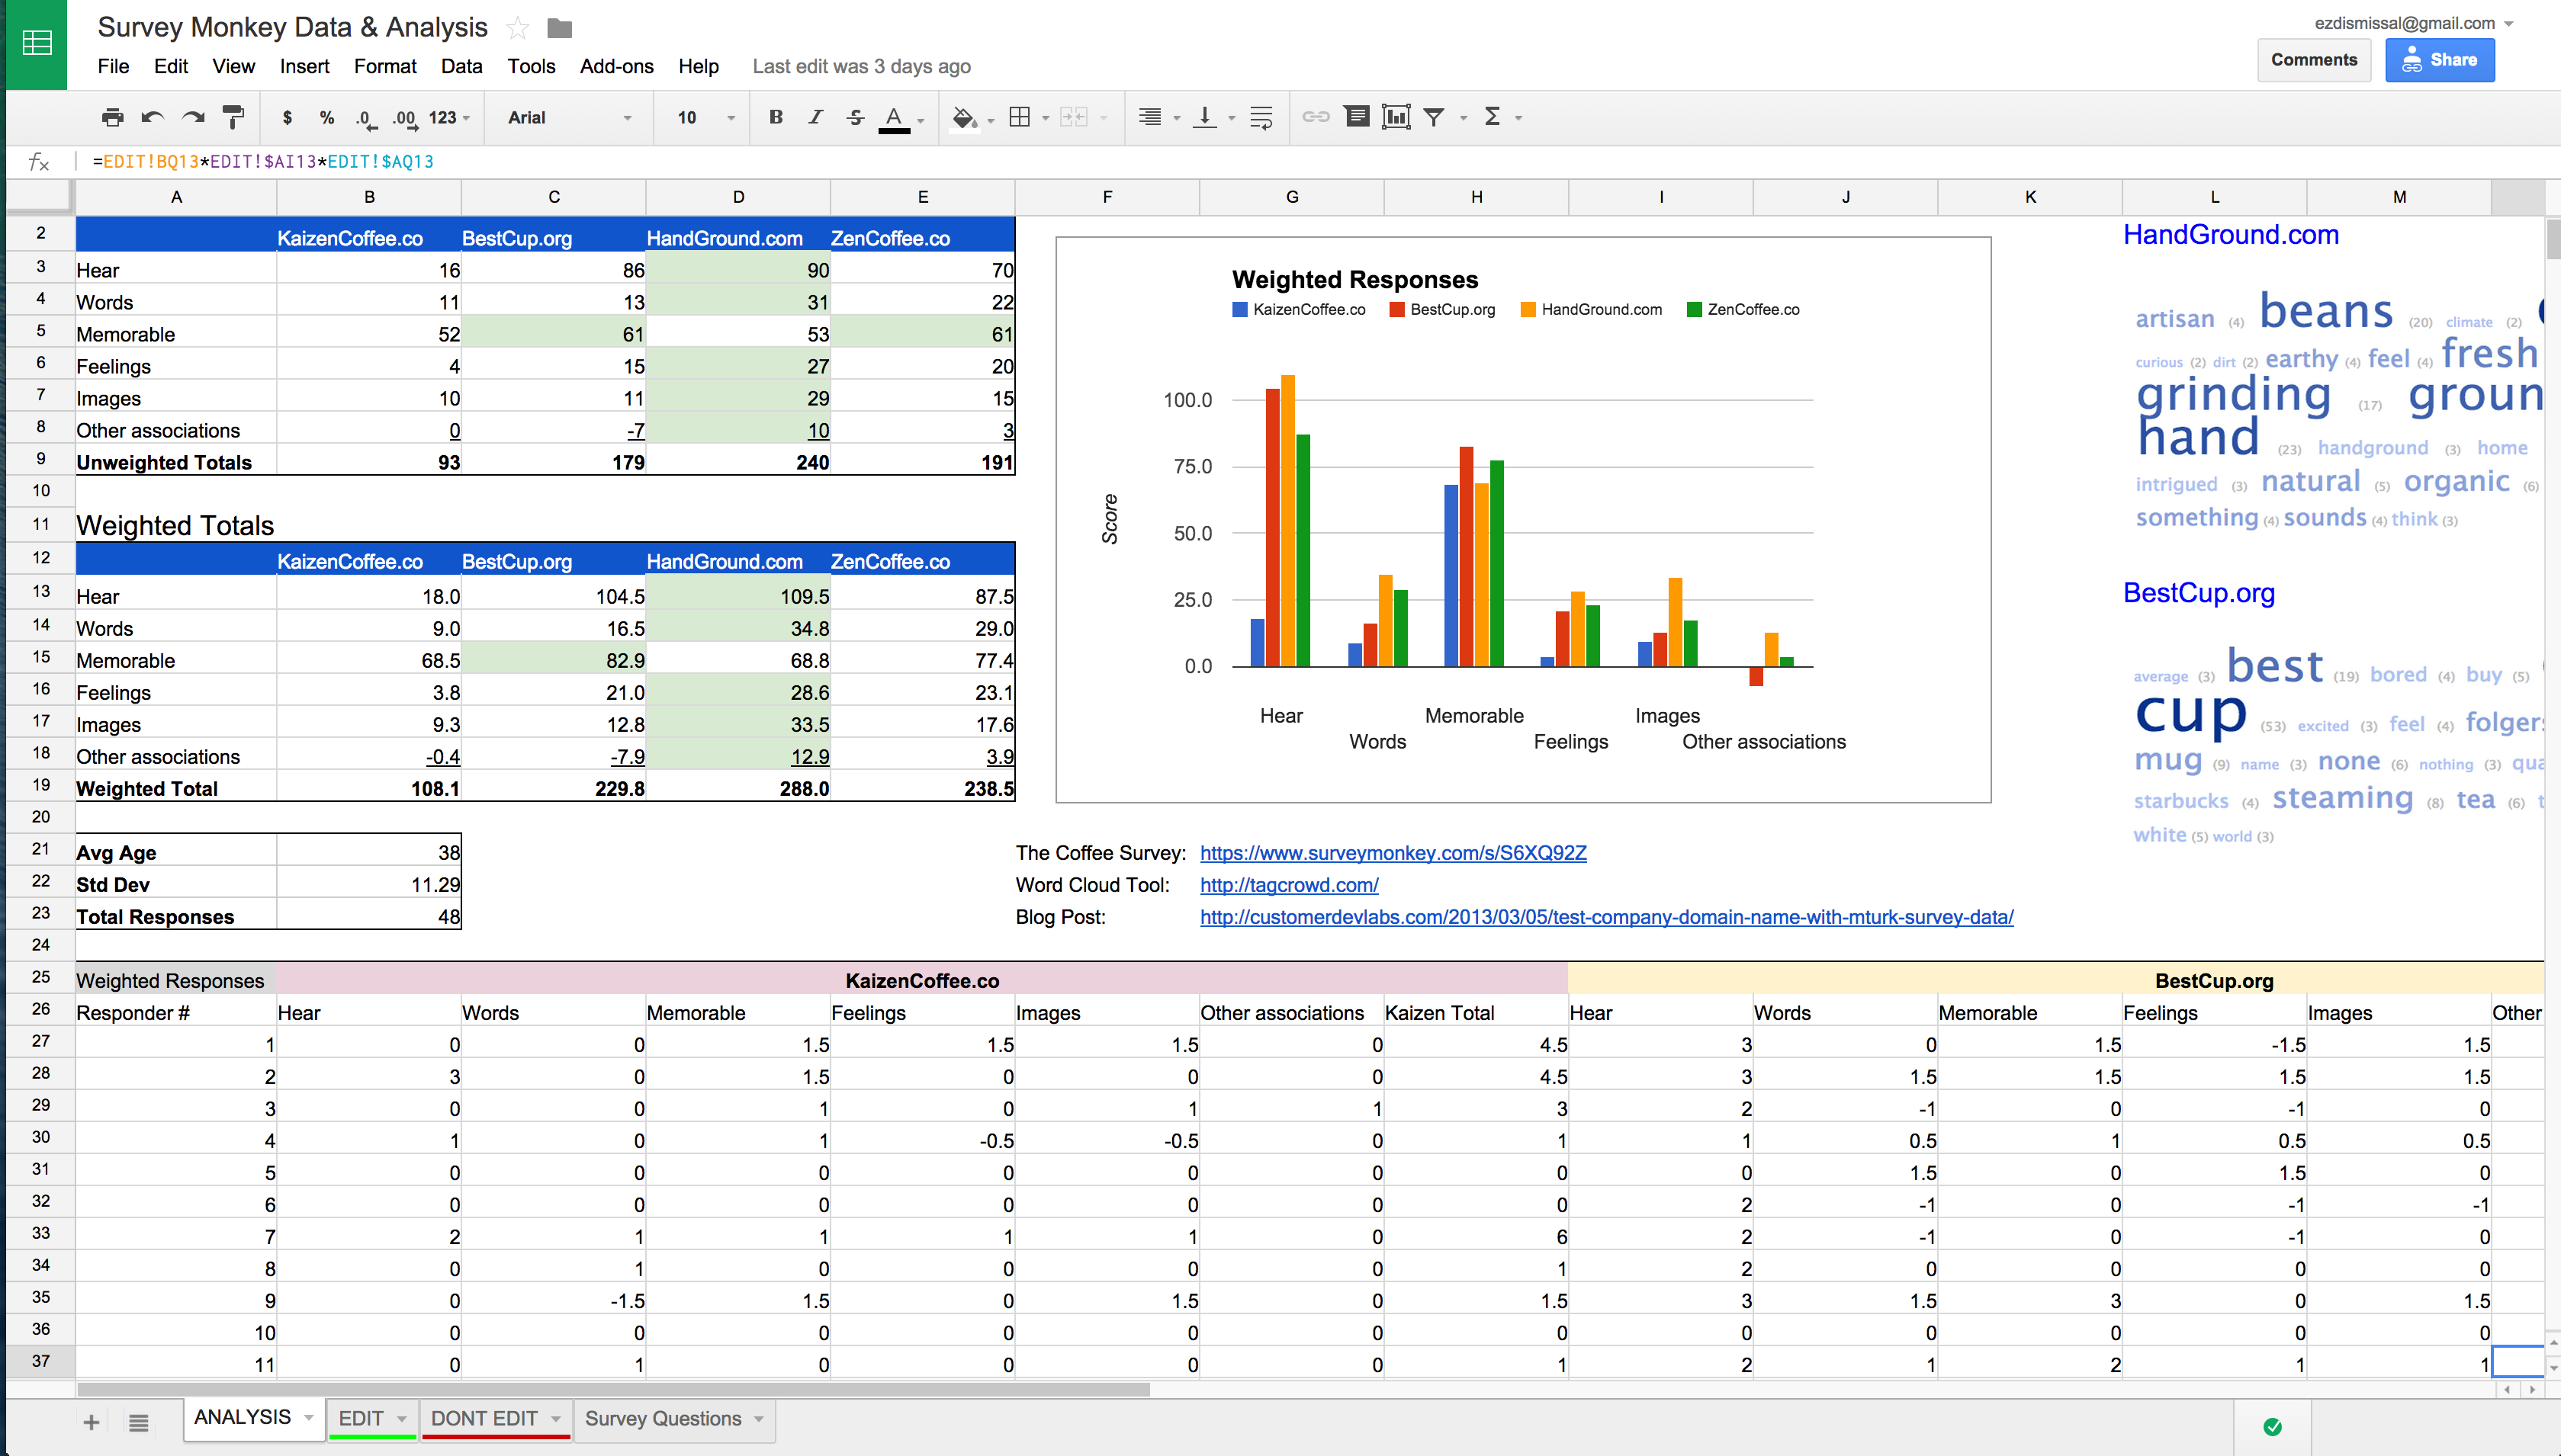This screenshot has width=2561, height=1456.
Task: Click the merge cells icon
Action: tap(1073, 118)
